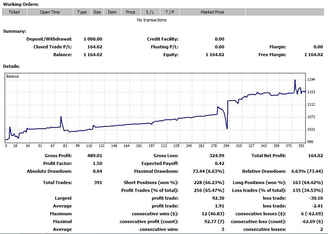Click the 83 tick on chart x-axis
This screenshot has width=328, height=234.
tap(65, 146)
